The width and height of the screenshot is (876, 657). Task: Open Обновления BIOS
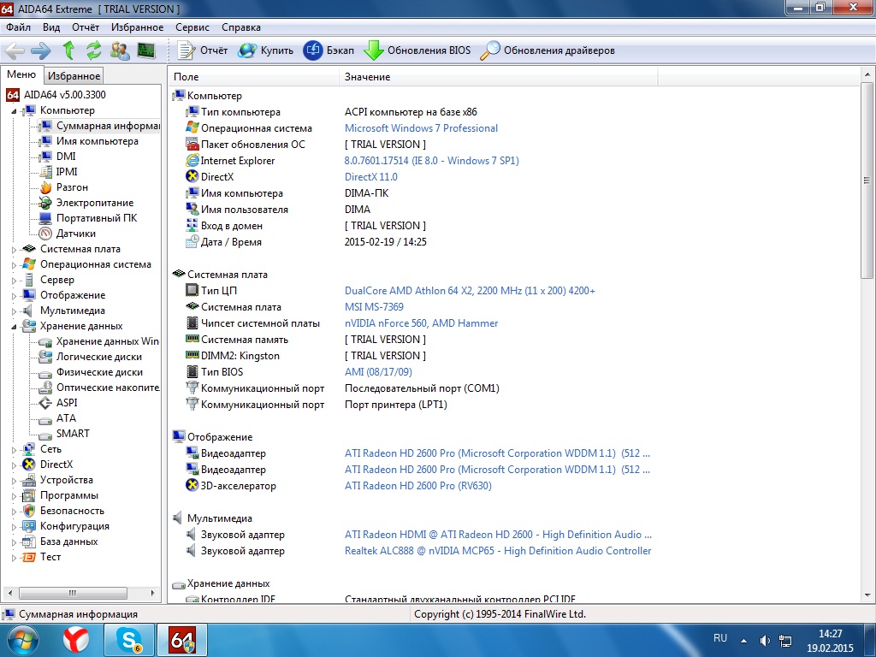tap(417, 50)
